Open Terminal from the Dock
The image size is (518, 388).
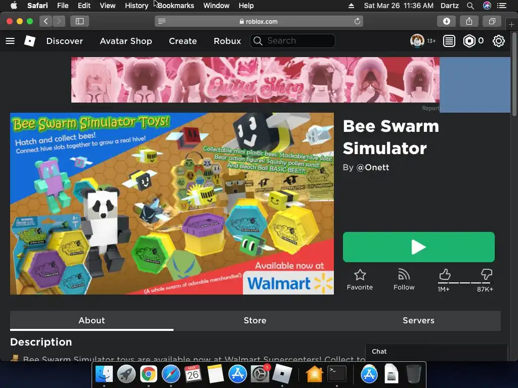coord(336,374)
